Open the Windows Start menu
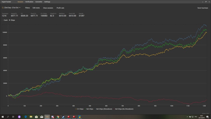This screenshot has height=119, width=211. (2, 117)
